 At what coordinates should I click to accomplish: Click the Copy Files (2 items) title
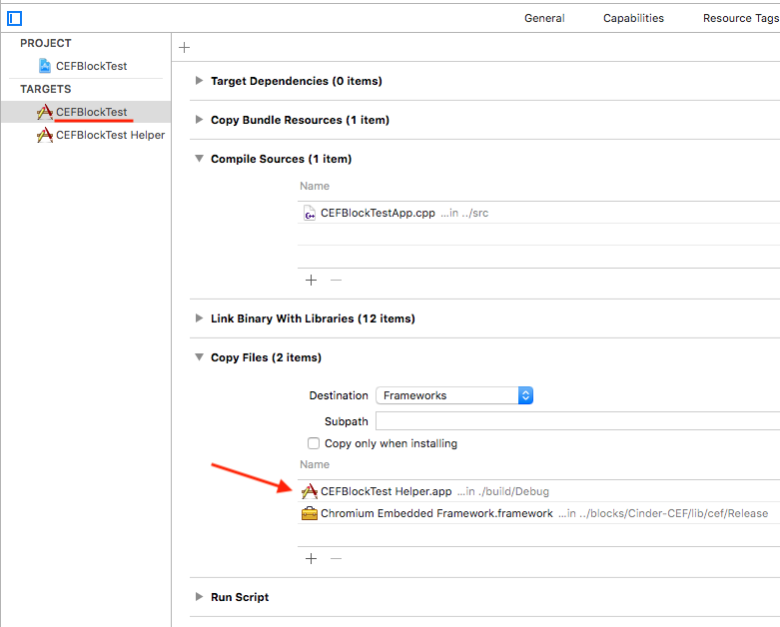(266, 357)
